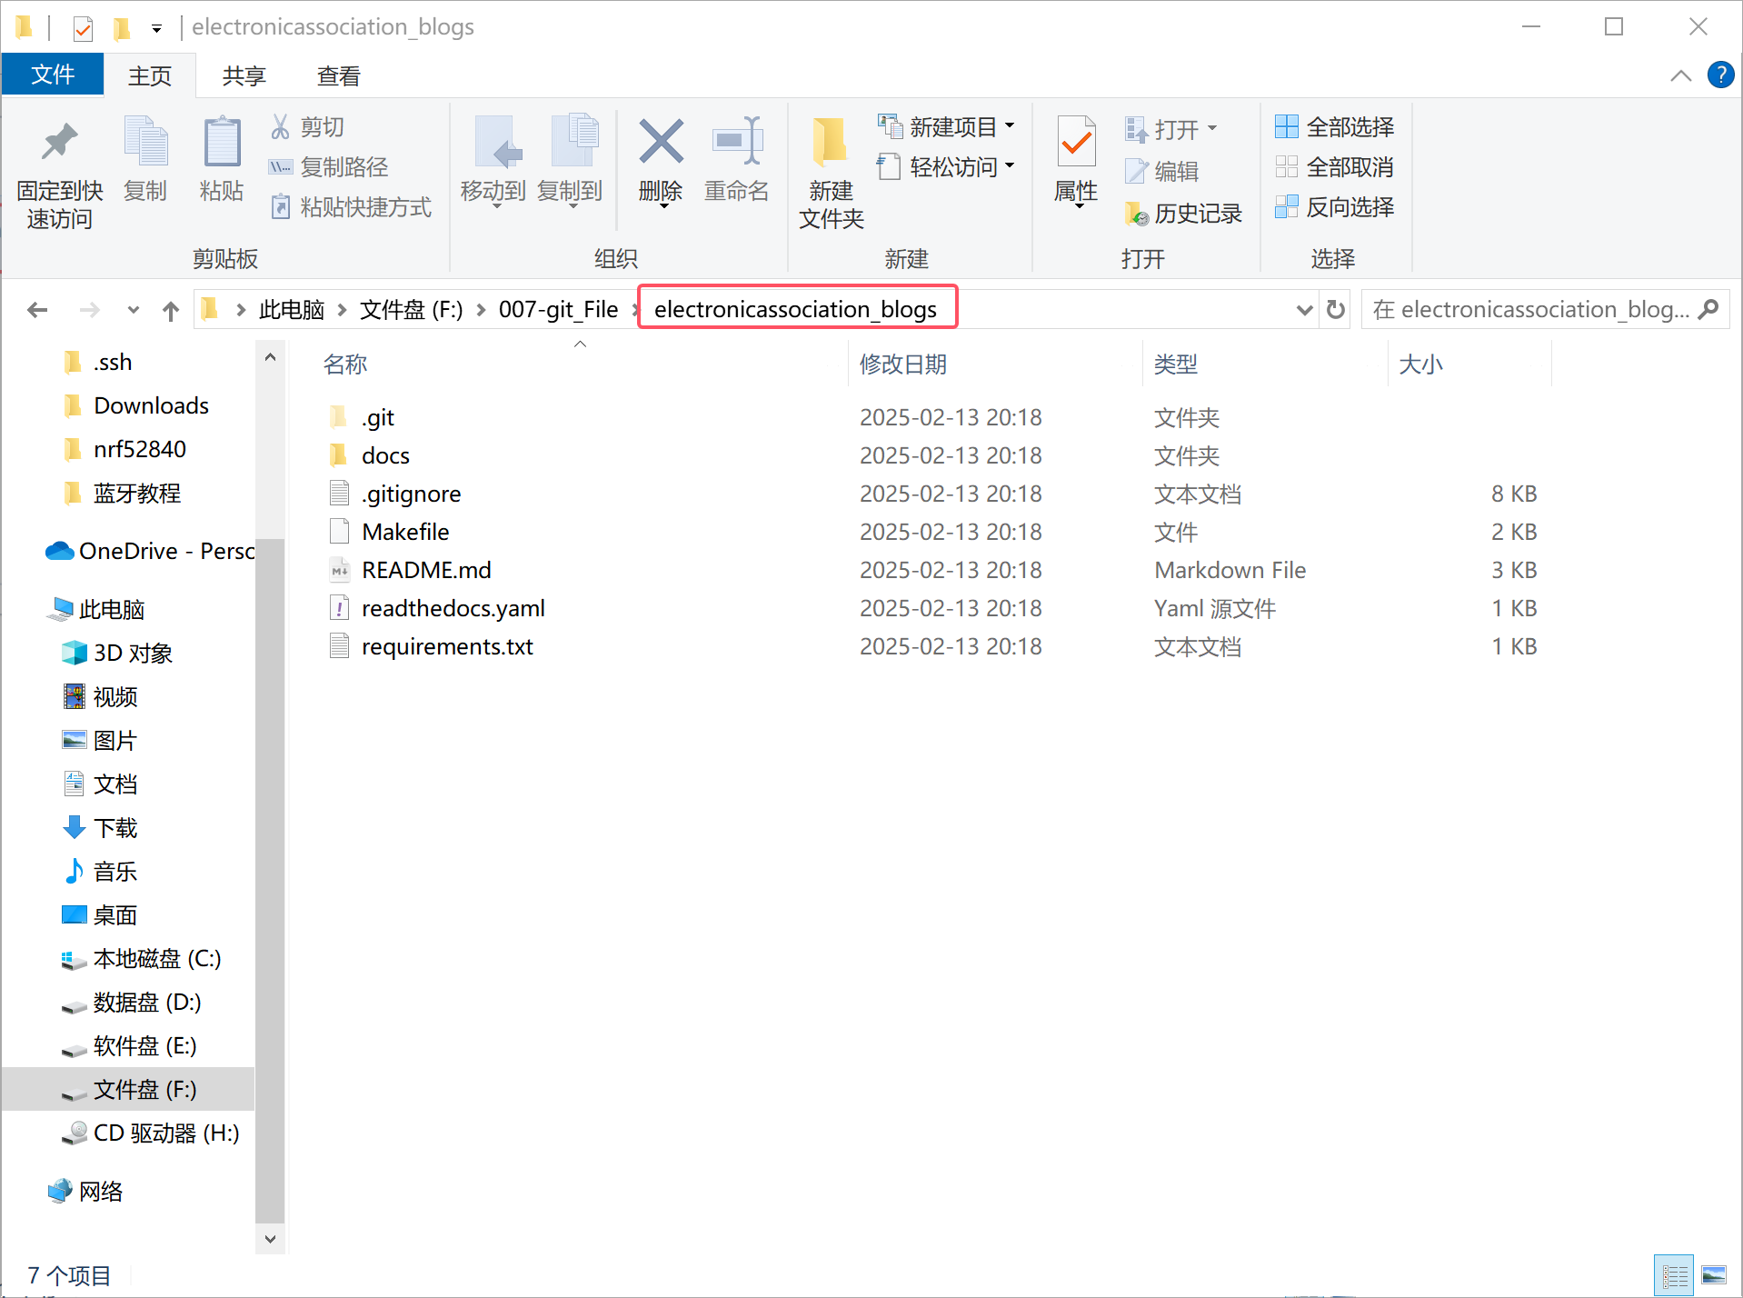Click the navigation pane scrollbar up arrow
The width and height of the screenshot is (1743, 1298).
[270, 357]
